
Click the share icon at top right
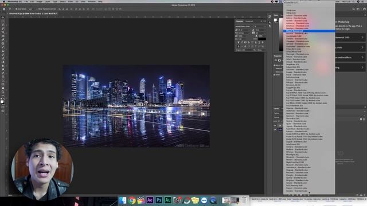[x=364, y=9]
